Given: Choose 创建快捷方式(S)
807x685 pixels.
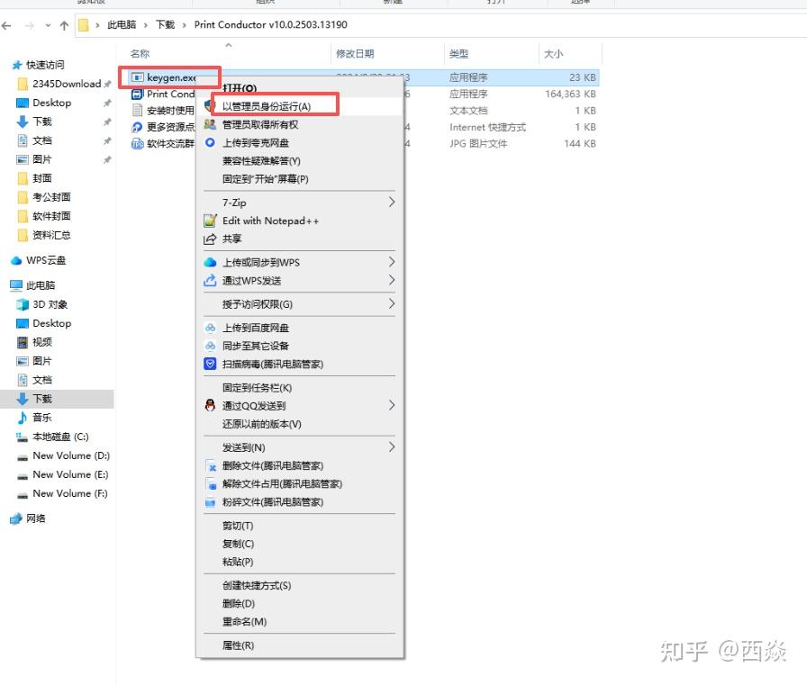Looking at the screenshot, I should (257, 585).
